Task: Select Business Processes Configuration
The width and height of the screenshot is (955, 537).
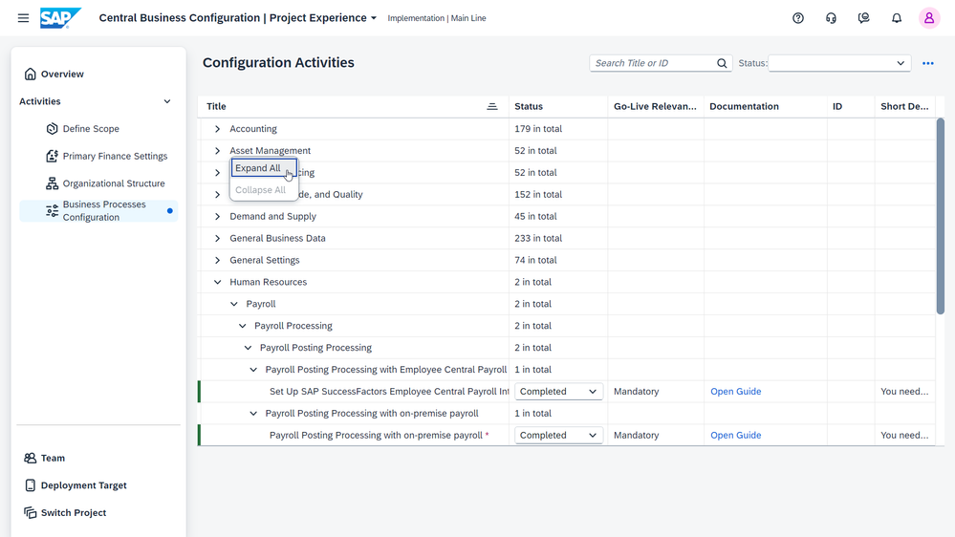Action: click(98, 210)
